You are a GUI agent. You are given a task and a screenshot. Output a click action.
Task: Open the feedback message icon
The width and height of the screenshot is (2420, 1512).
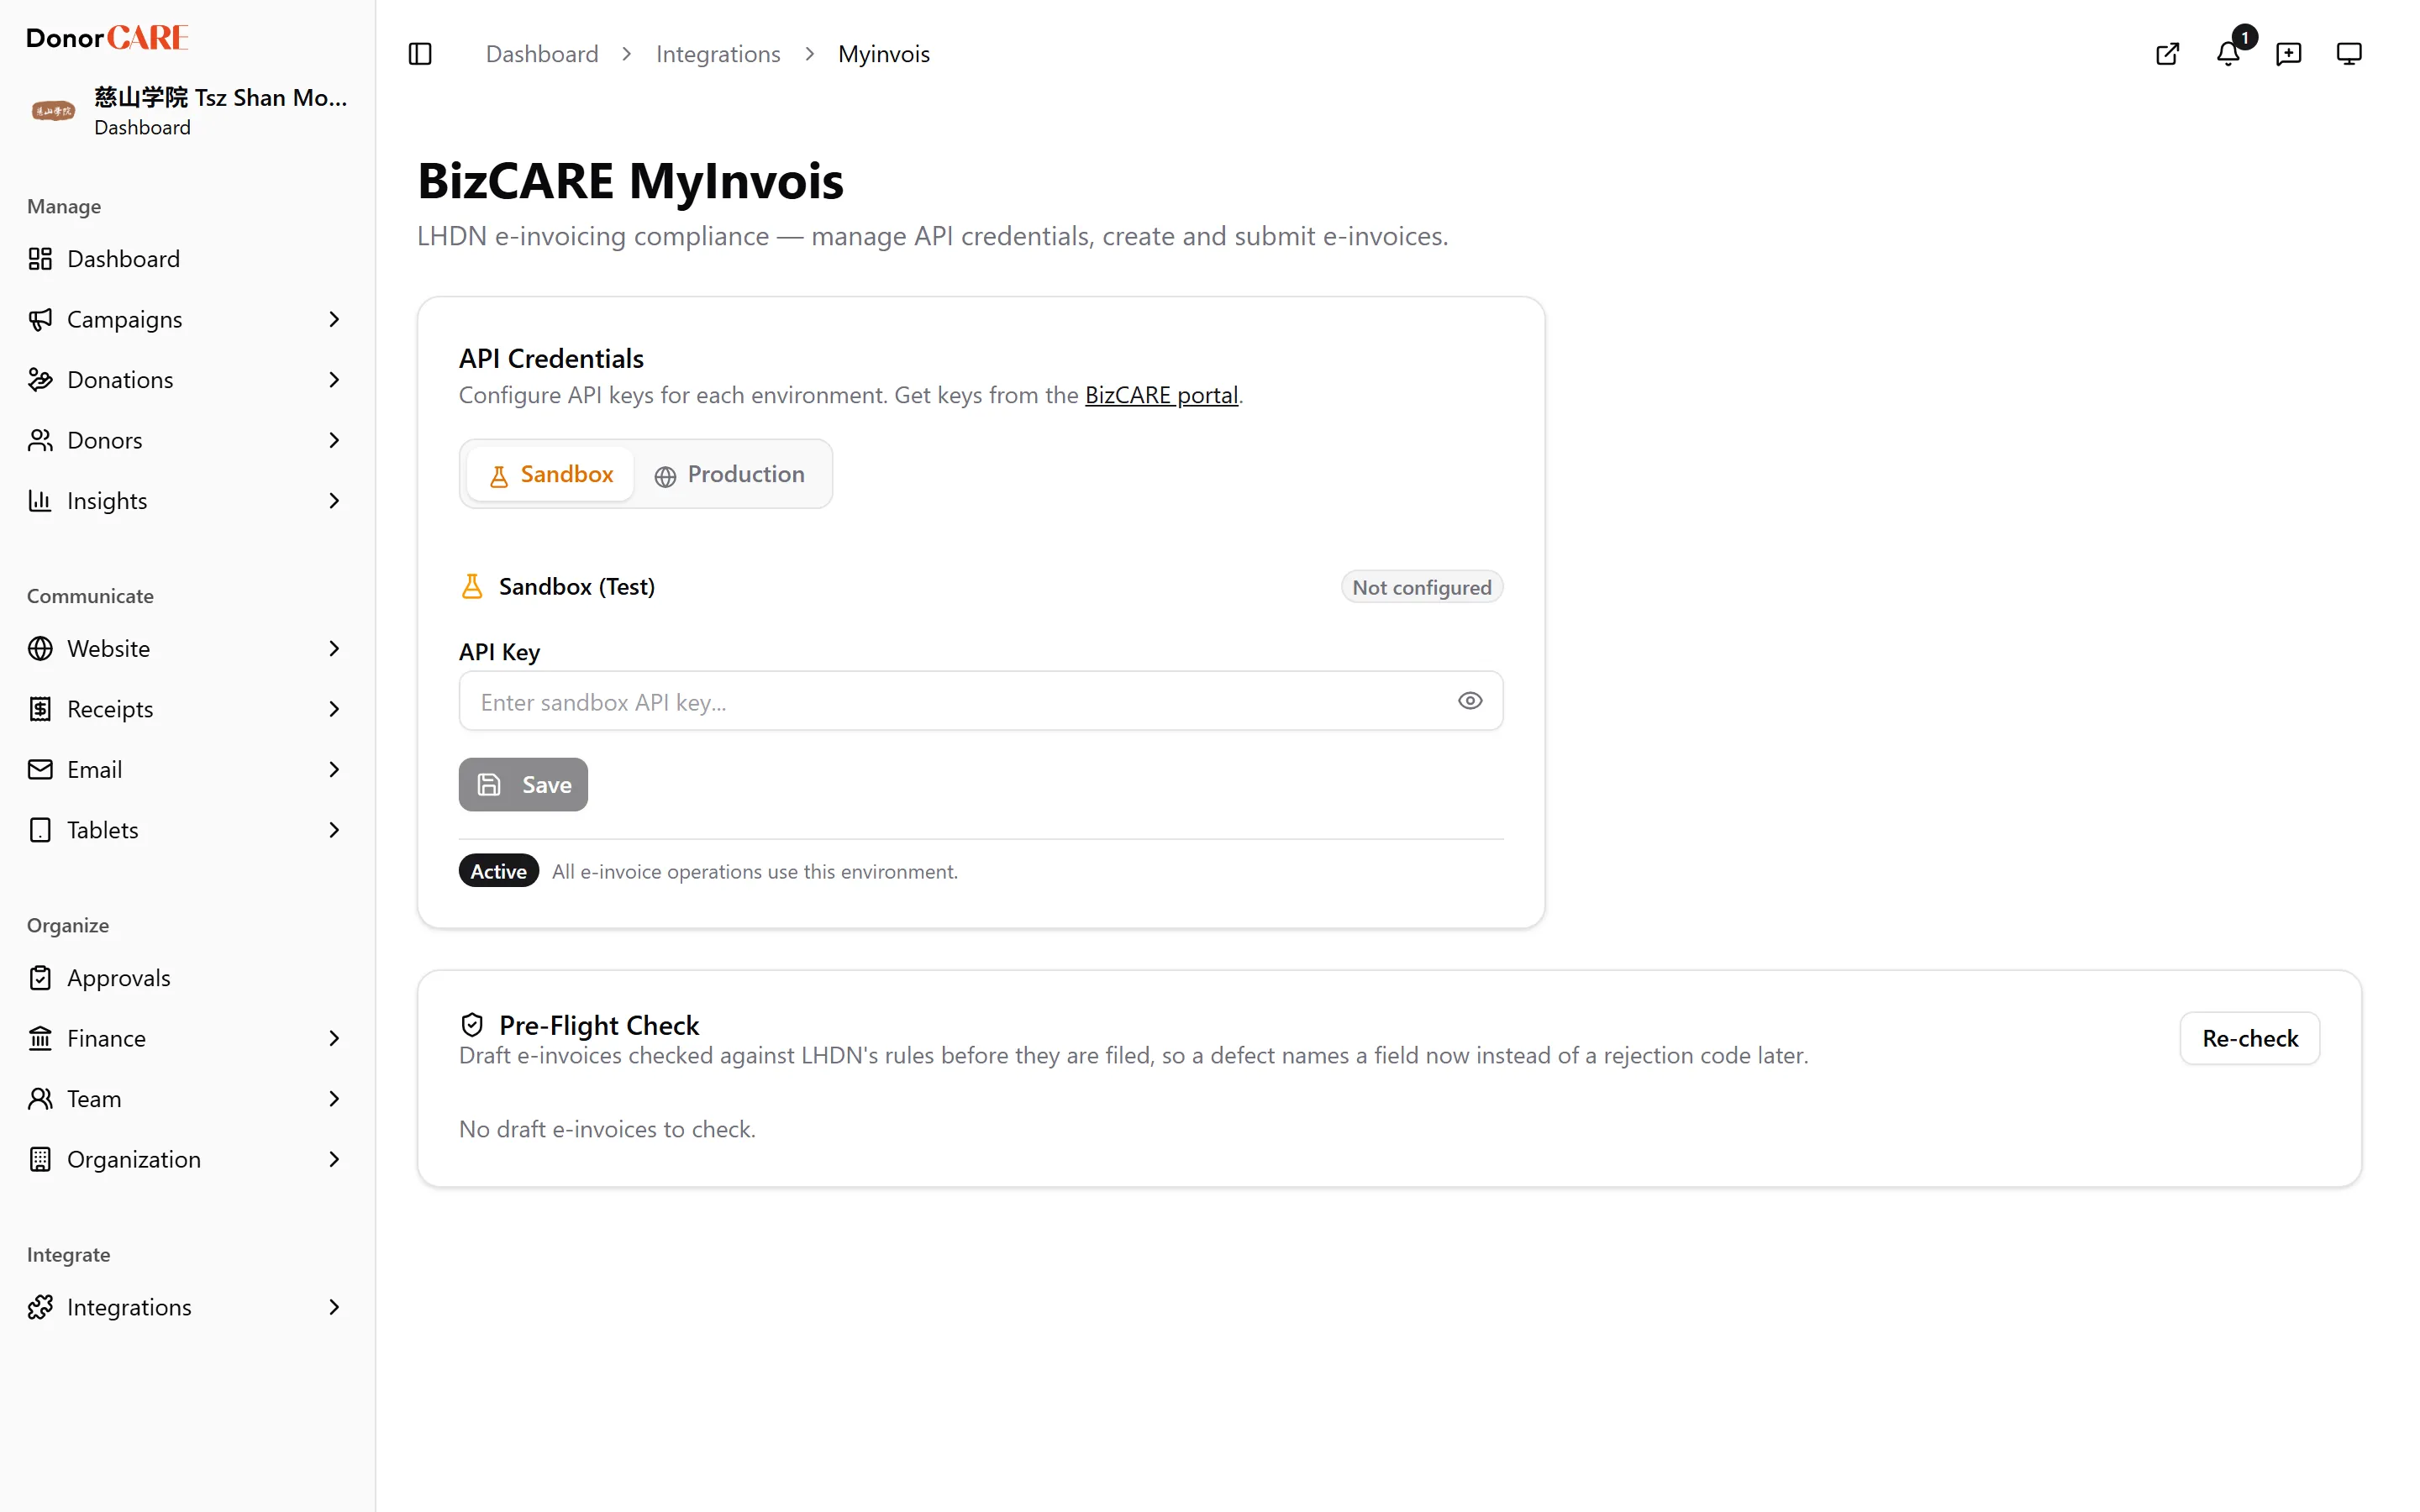2288,54
